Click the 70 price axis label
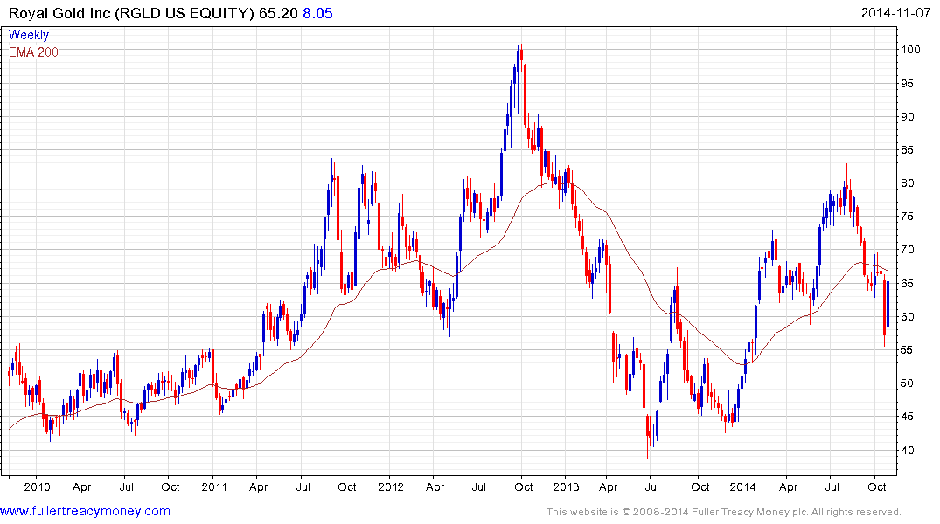This screenshot has width=940, height=524. point(910,250)
